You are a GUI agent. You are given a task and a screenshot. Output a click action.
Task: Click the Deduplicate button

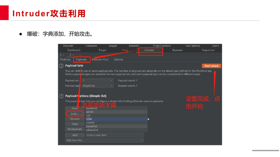tap(75, 129)
